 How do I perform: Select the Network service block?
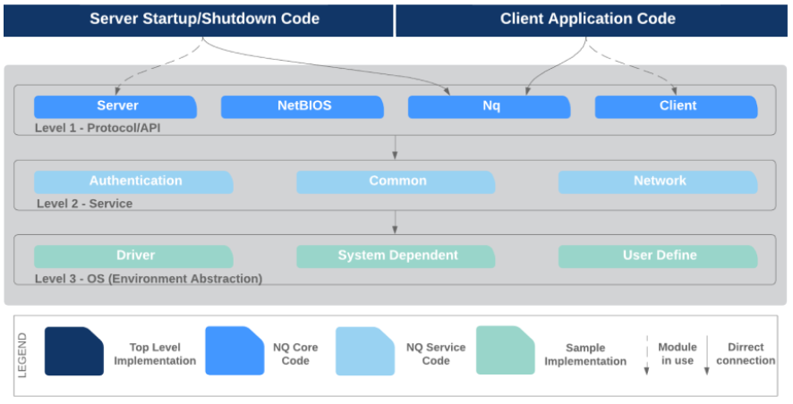coord(658,181)
